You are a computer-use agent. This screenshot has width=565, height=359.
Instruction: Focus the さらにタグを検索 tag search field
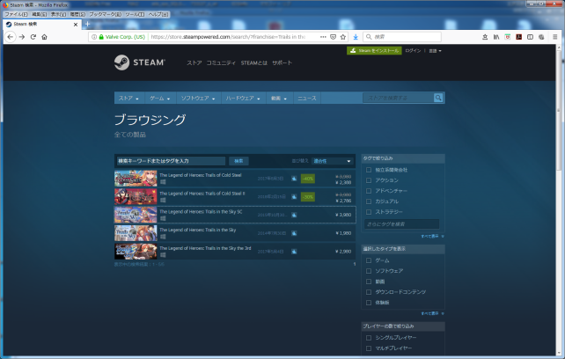coord(402,224)
